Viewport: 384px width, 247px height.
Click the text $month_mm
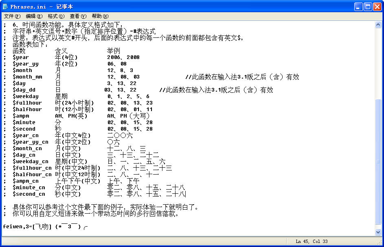[27, 77]
